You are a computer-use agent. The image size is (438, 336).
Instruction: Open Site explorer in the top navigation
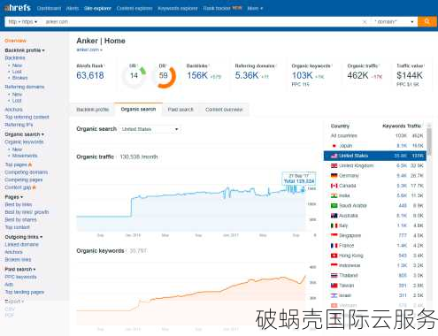click(x=97, y=8)
